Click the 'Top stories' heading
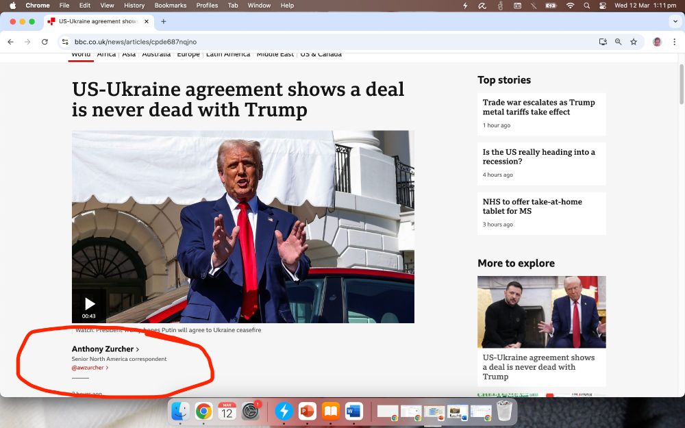This screenshot has width=685, height=428. (x=504, y=80)
